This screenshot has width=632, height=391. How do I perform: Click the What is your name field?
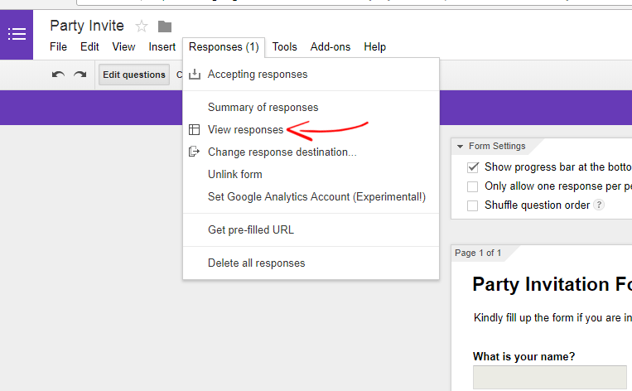549,377
